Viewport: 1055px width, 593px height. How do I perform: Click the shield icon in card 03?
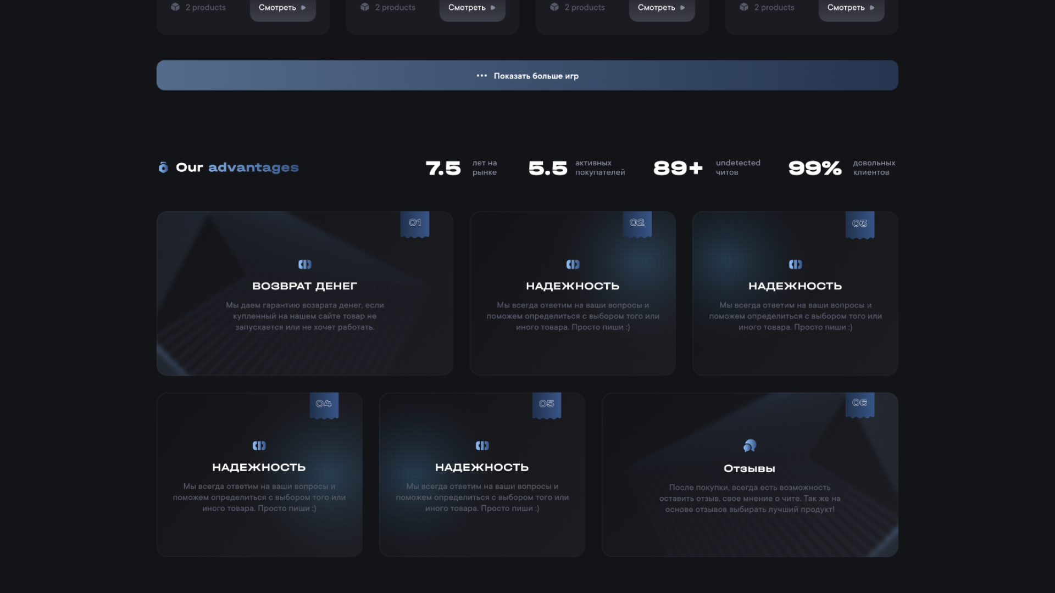pyautogui.click(x=795, y=265)
